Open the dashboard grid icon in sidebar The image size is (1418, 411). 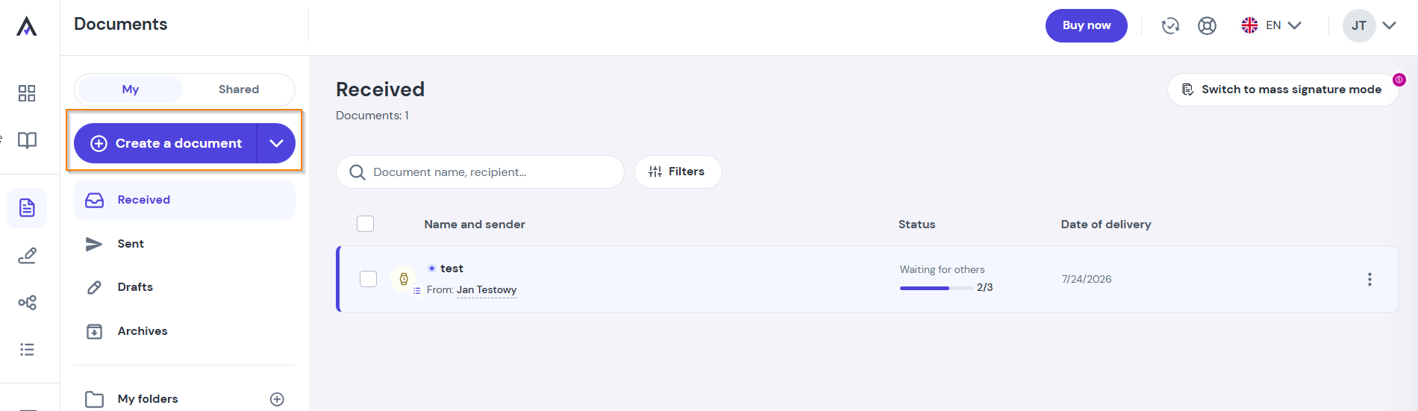pos(27,93)
